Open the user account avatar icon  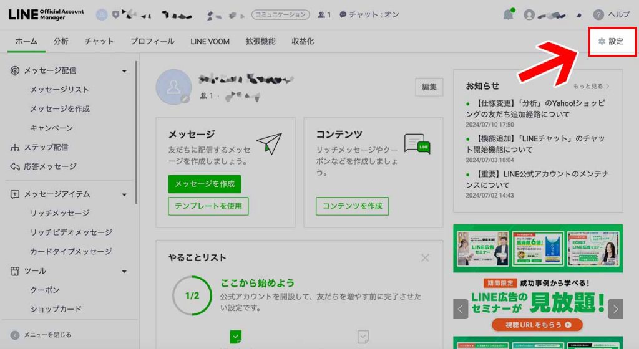pos(529,14)
